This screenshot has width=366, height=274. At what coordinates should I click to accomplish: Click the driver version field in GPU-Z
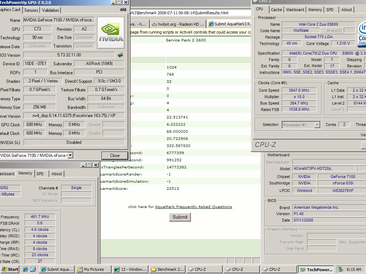pos(74,116)
